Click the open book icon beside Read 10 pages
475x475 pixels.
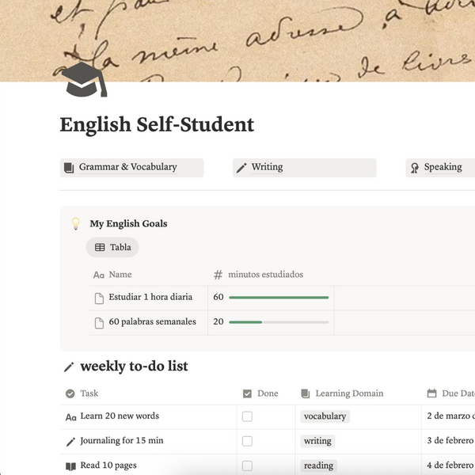(70, 466)
